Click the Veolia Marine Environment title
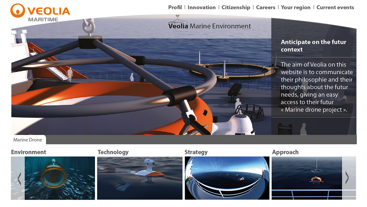 [x=209, y=26]
